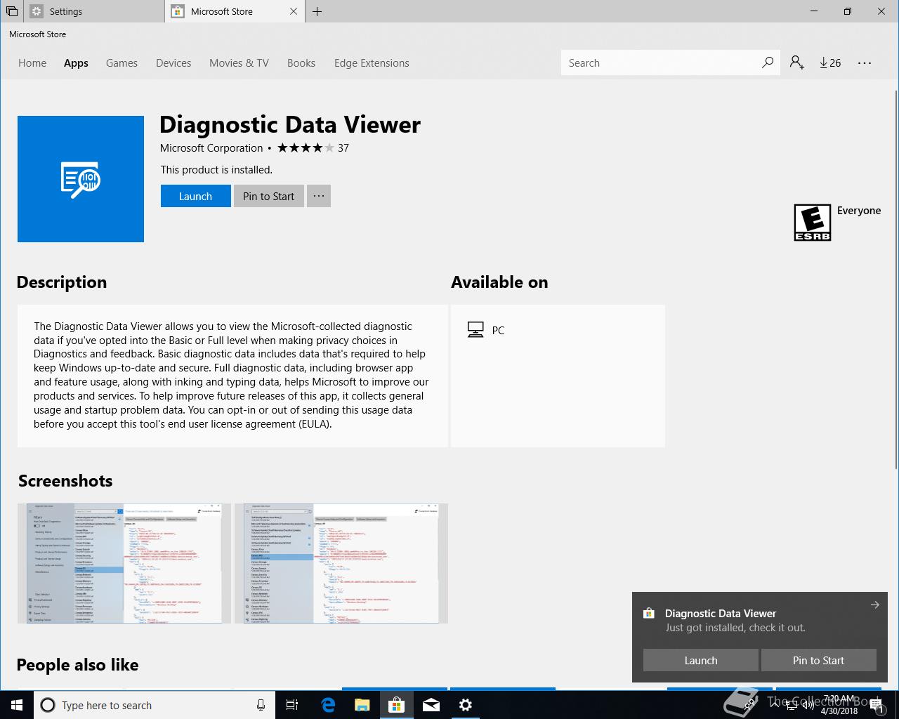Open the Store 'See more' ellipsis menu

[x=865, y=62]
